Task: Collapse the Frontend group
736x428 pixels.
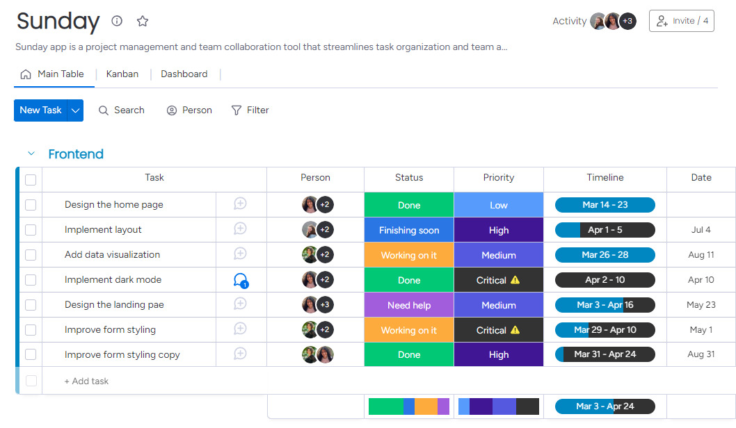Action: (x=30, y=154)
